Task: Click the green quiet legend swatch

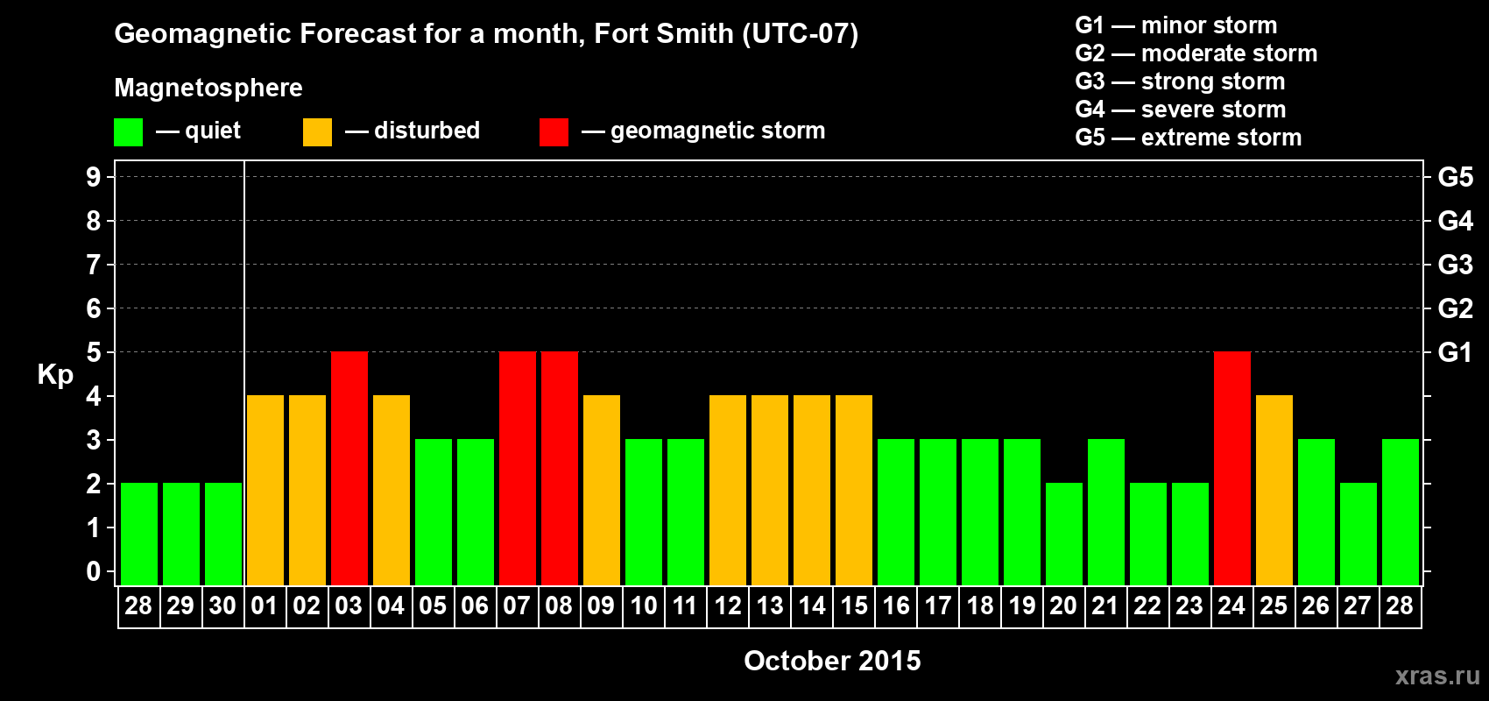Action: pos(129,132)
